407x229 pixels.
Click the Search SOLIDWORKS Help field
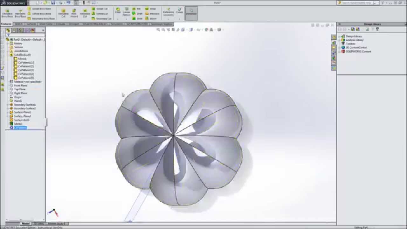357,3
